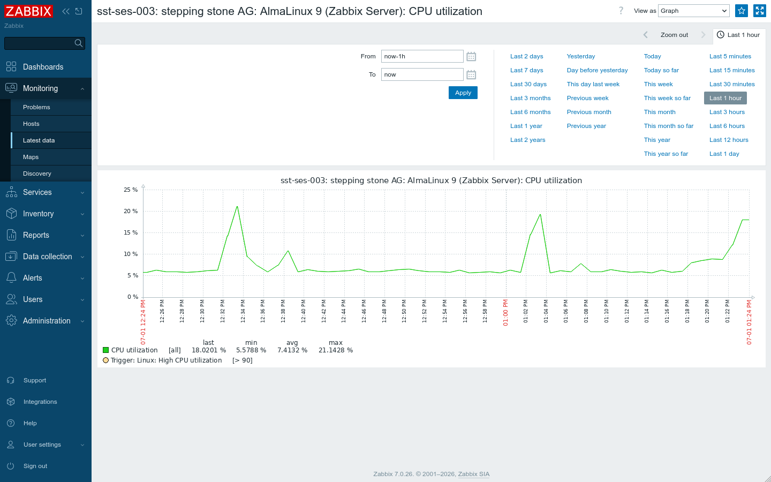Click the Data collection icon
Screen dimensions: 771x482
click(11, 257)
